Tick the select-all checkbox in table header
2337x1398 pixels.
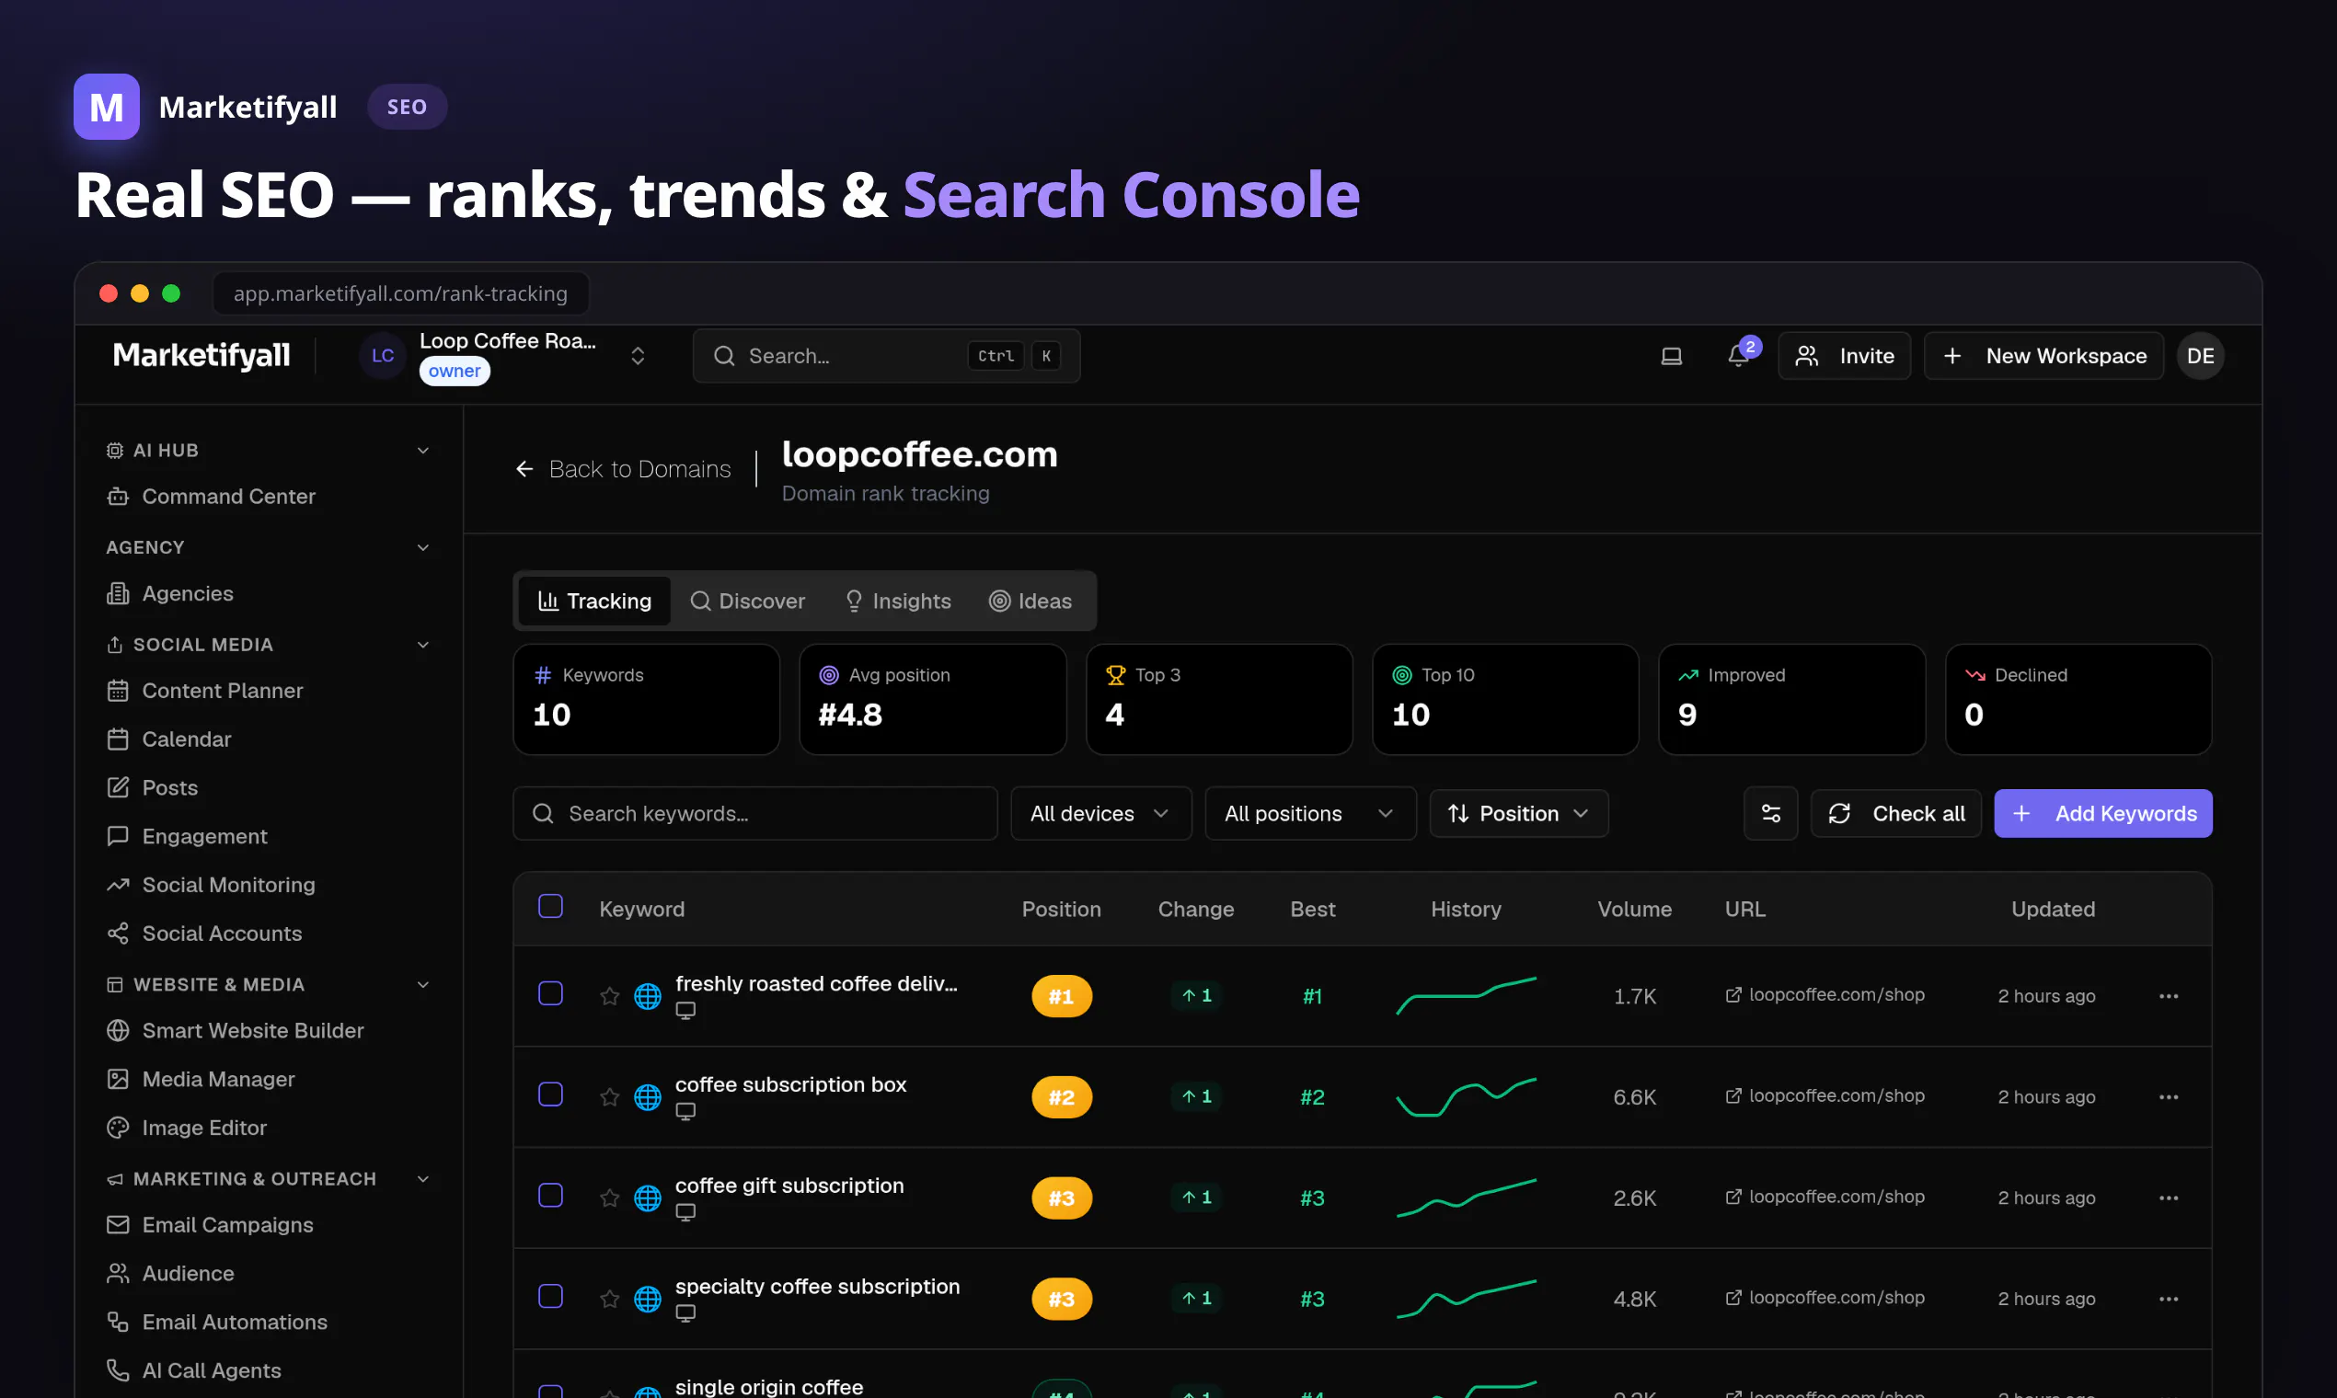[550, 906]
